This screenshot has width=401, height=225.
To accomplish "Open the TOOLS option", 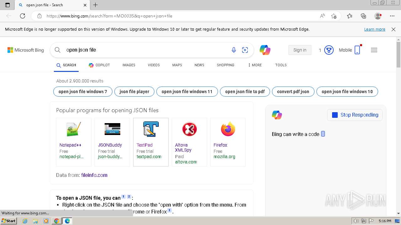I will 281,65.
